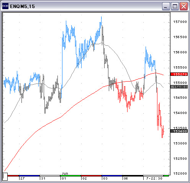The image size is (190, 183).
Task: Select the 02 date marker on time axis
Action: [x=85, y=178]
